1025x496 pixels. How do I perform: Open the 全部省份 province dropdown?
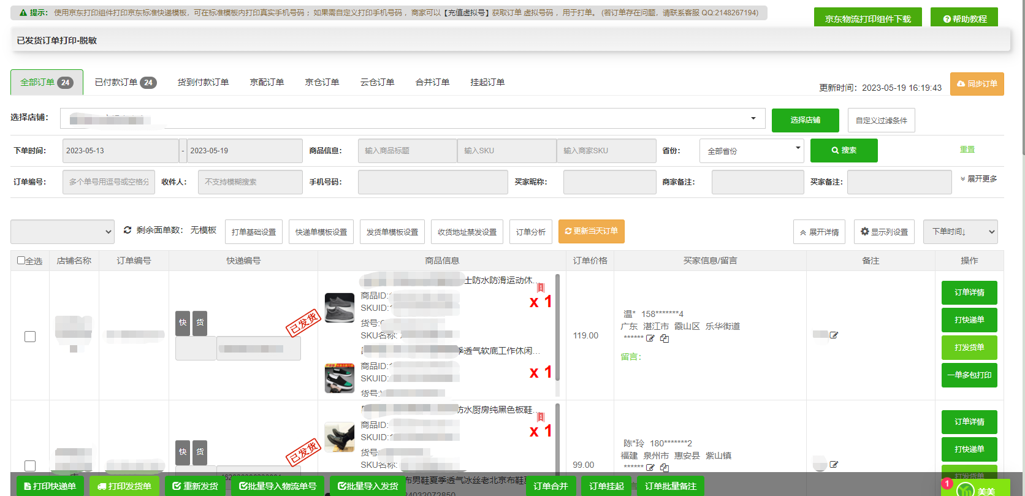click(x=752, y=151)
